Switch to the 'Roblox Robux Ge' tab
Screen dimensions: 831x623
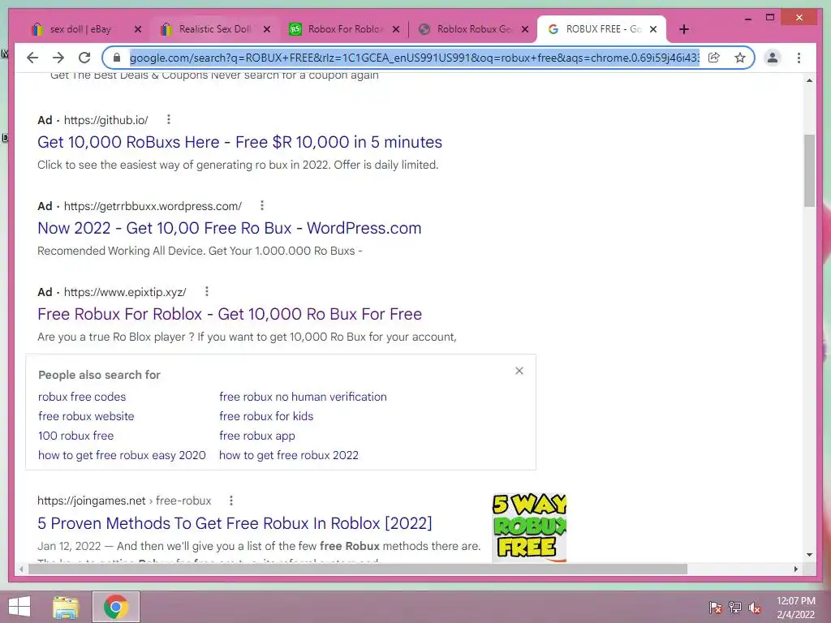coord(474,29)
